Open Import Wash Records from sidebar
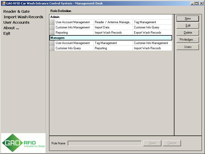 [x=23, y=17]
